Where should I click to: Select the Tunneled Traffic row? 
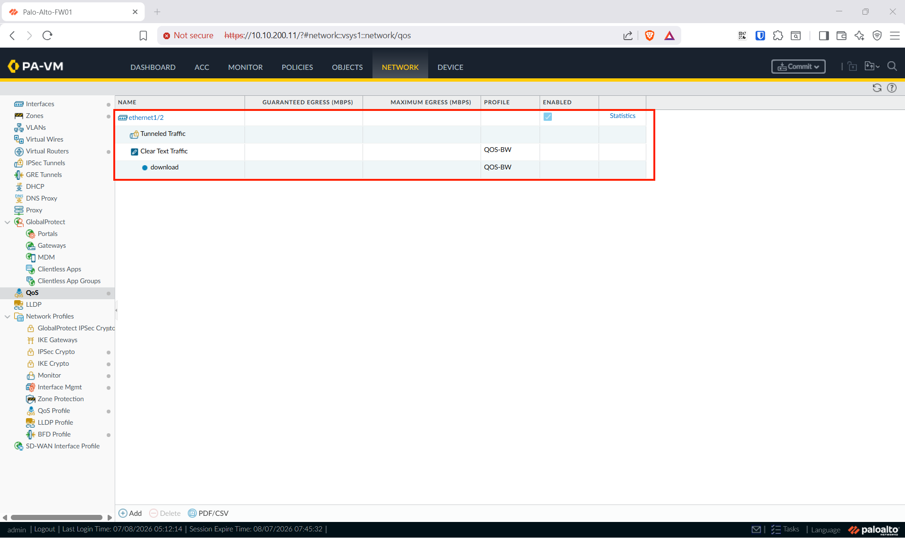tap(381, 134)
